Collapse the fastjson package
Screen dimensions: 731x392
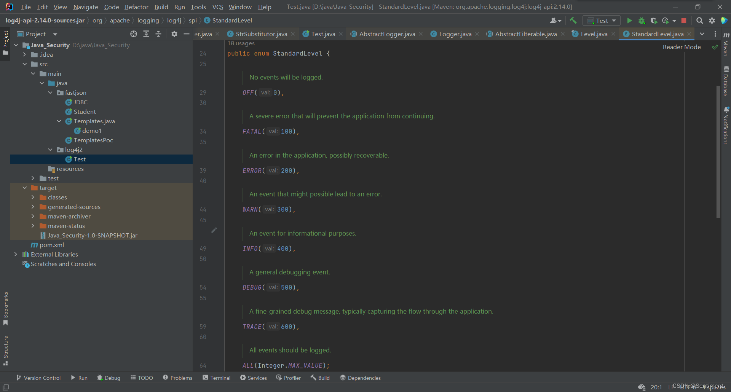pyautogui.click(x=50, y=92)
